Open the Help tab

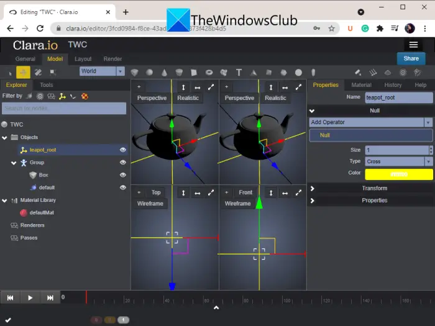point(421,85)
